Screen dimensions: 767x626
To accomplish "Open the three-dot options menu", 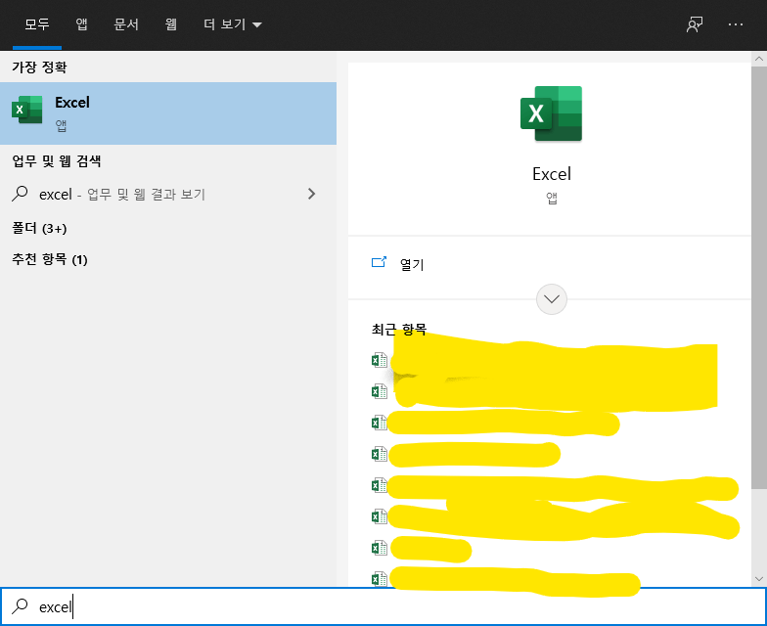I will pos(736,24).
